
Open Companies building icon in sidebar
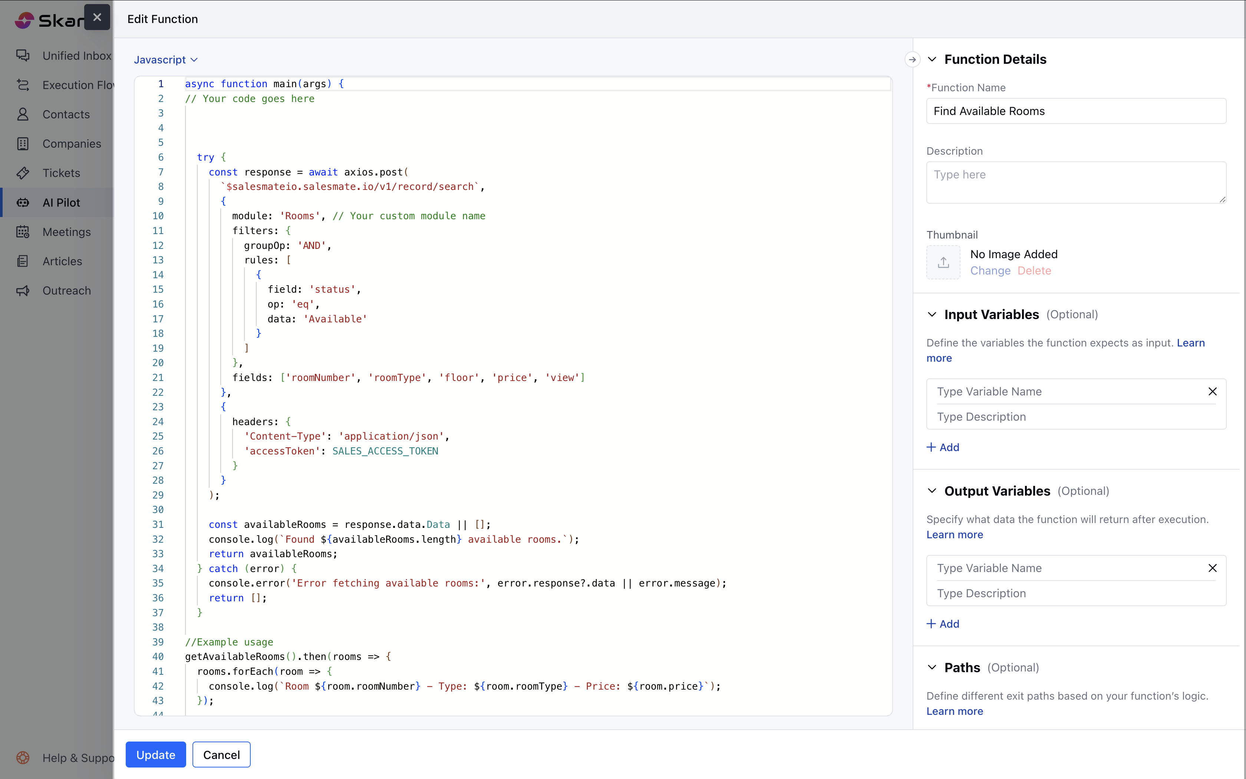click(x=23, y=143)
